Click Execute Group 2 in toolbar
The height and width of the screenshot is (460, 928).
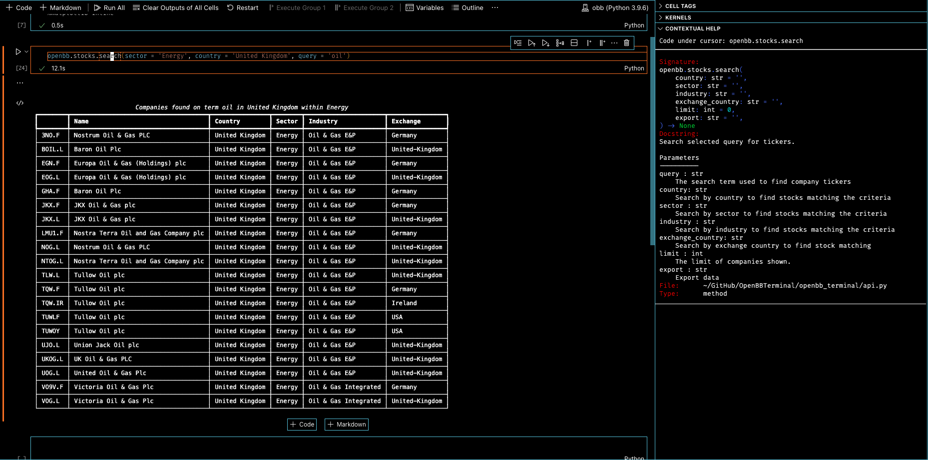[x=364, y=7]
